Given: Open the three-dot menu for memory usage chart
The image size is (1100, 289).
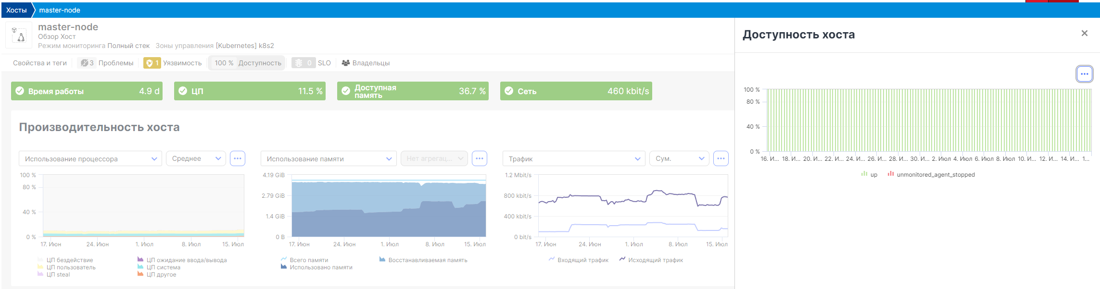Looking at the screenshot, I should (x=480, y=158).
